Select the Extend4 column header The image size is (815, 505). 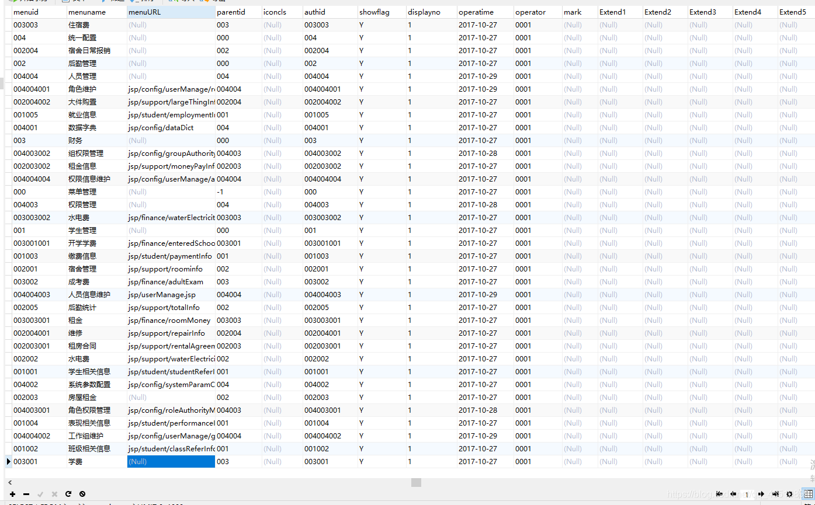[755, 12]
